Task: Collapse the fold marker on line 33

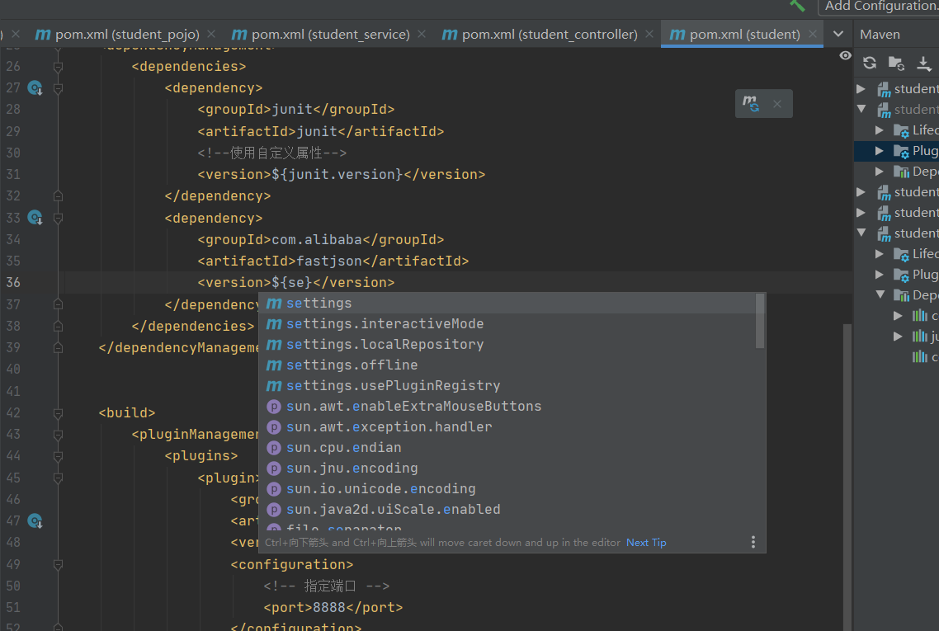Action: [58, 218]
